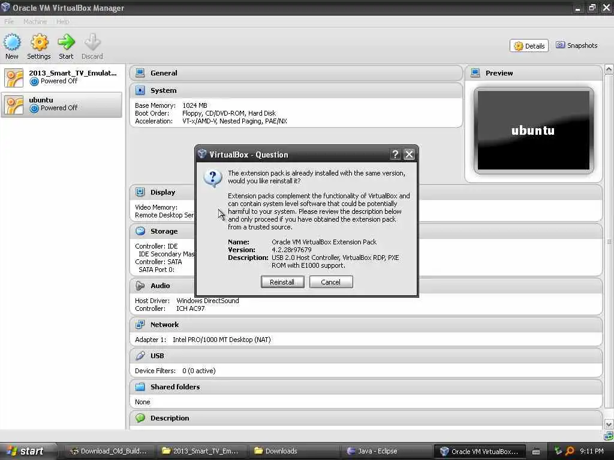Click Reinstall in the Question dialog
Viewport: 614px width, 460px height.
point(282,282)
